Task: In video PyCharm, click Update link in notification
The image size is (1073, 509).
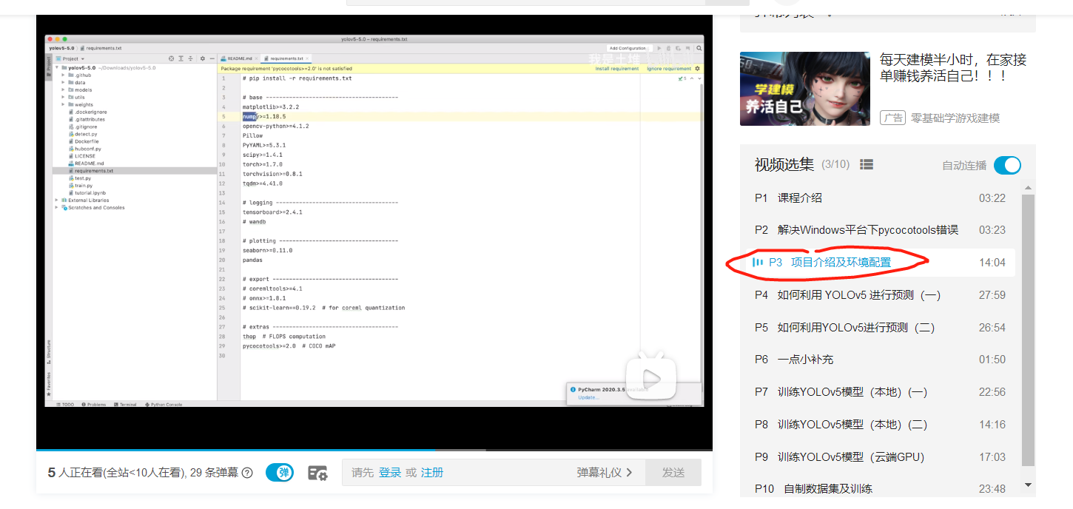Action: [588, 397]
